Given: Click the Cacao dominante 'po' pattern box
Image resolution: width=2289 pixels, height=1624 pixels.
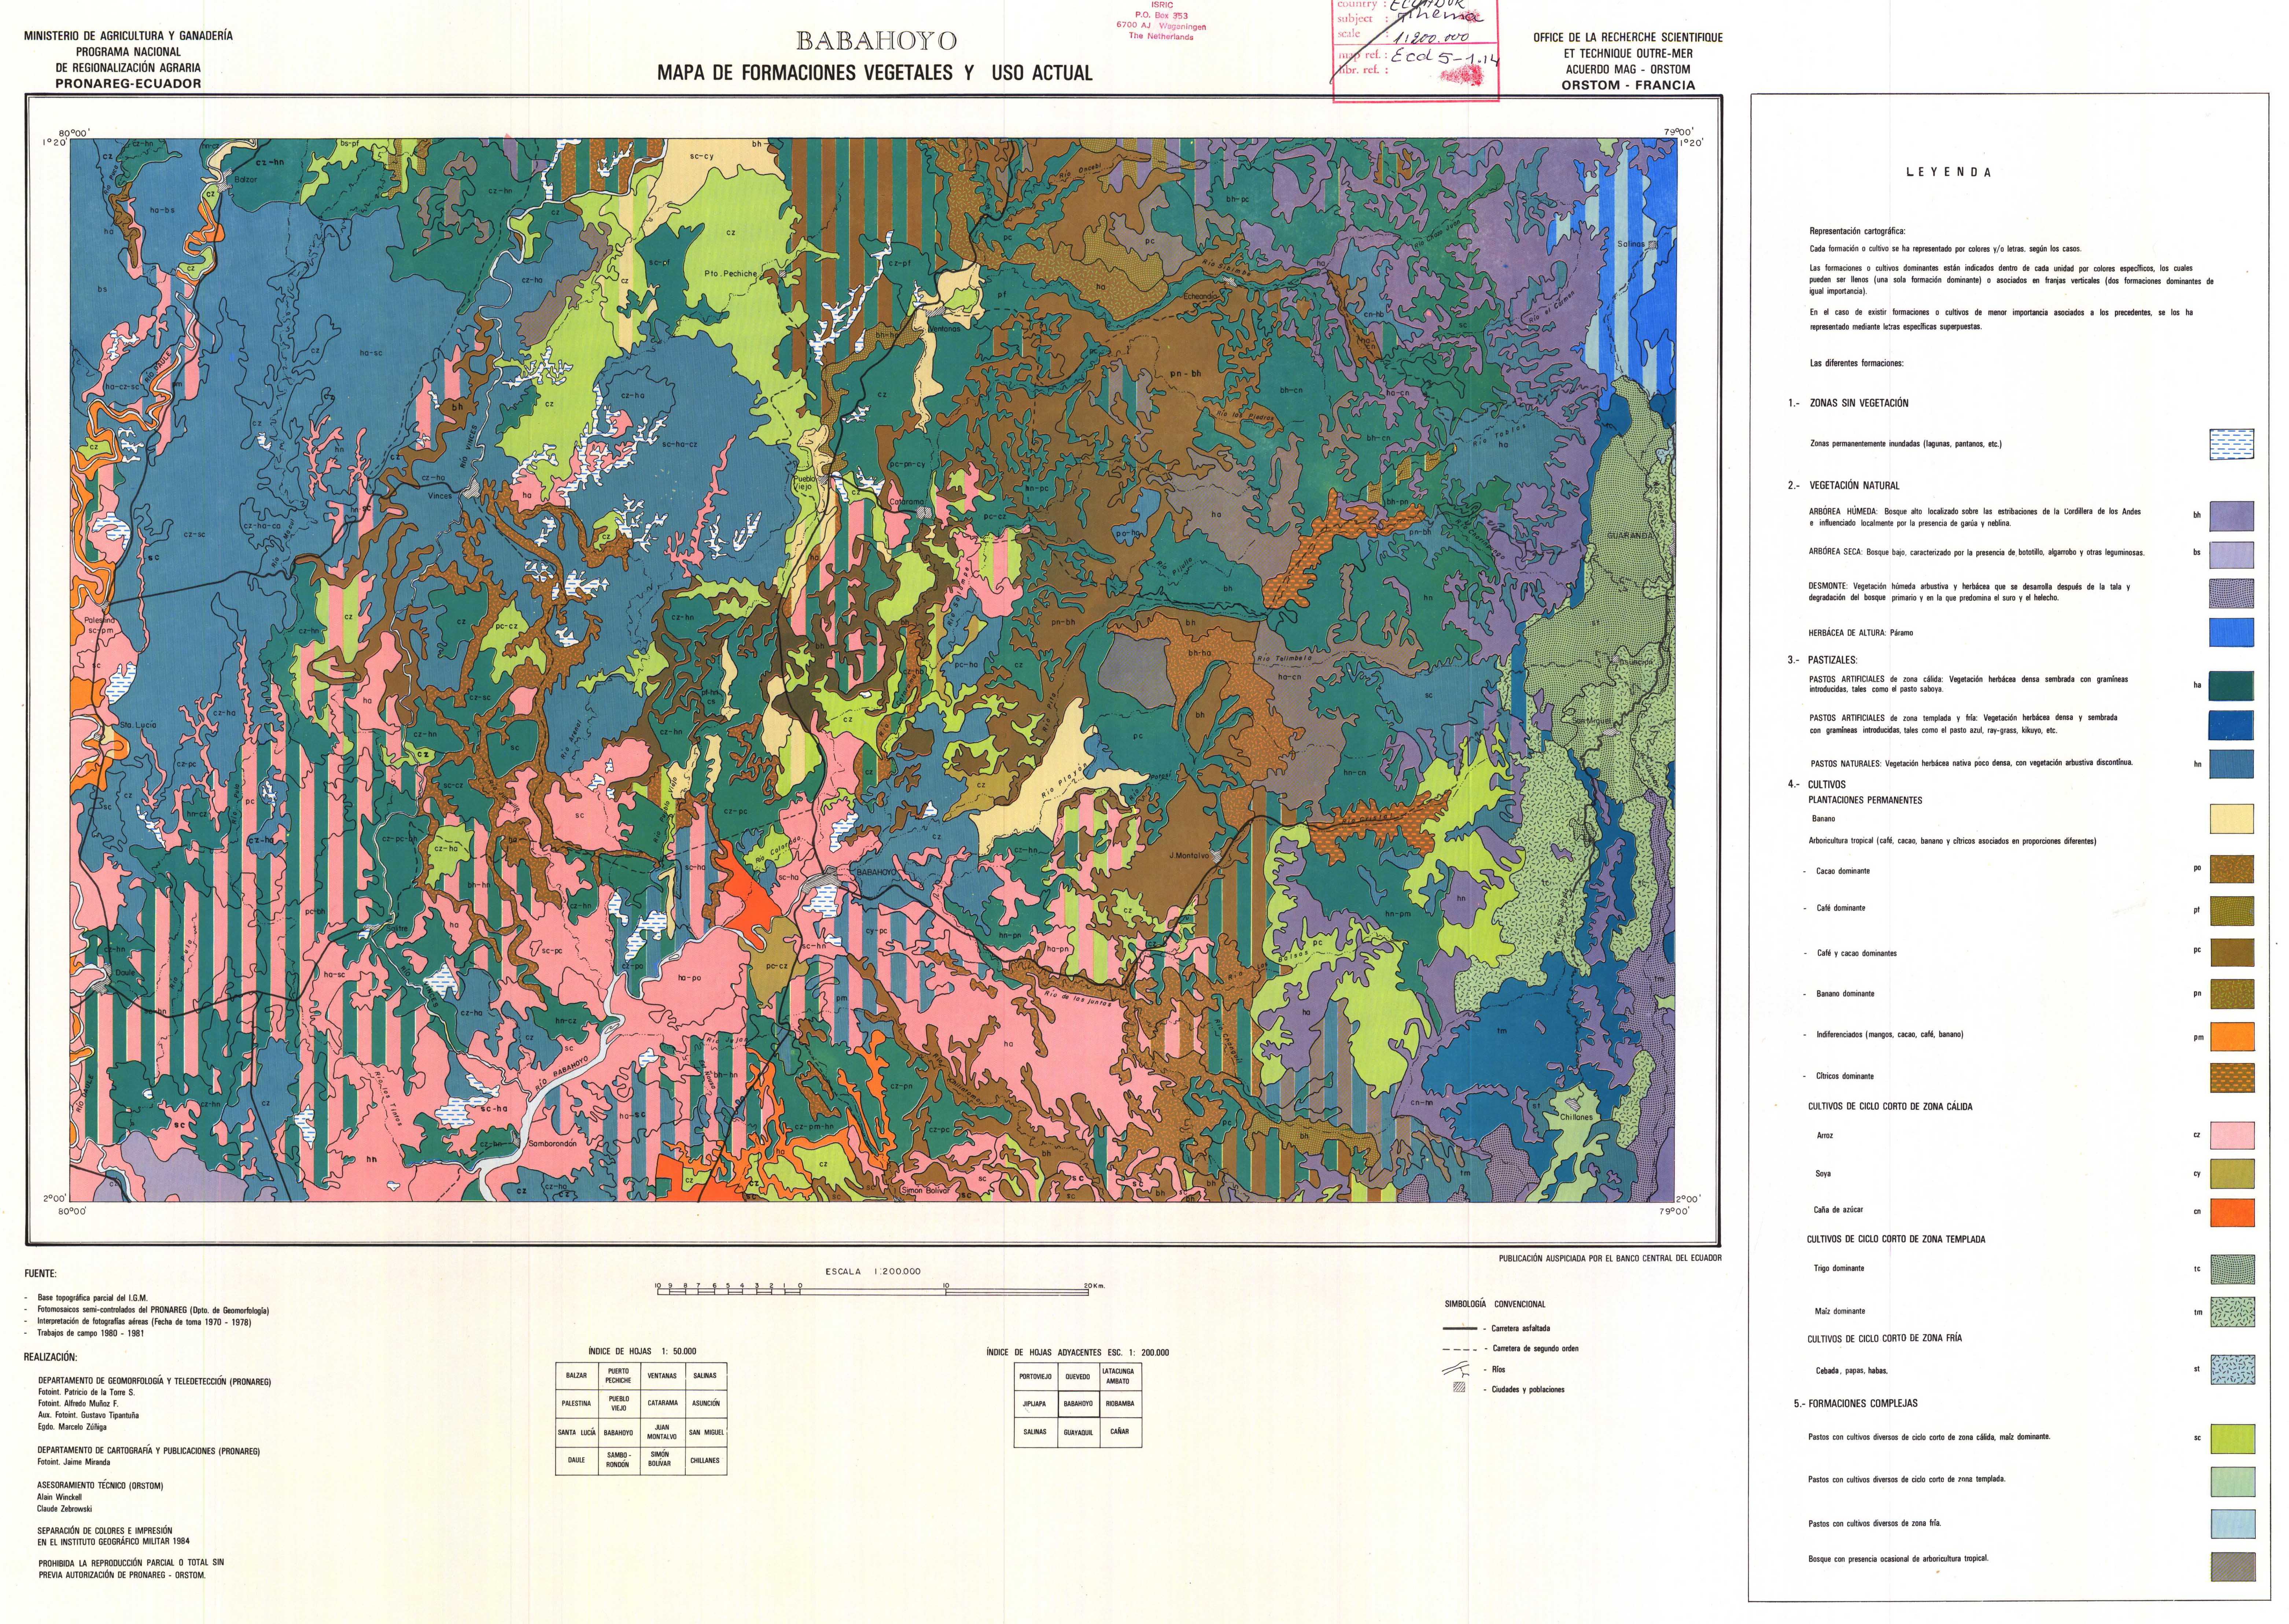Looking at the screenshot, I should click(x=2231, y=869).
